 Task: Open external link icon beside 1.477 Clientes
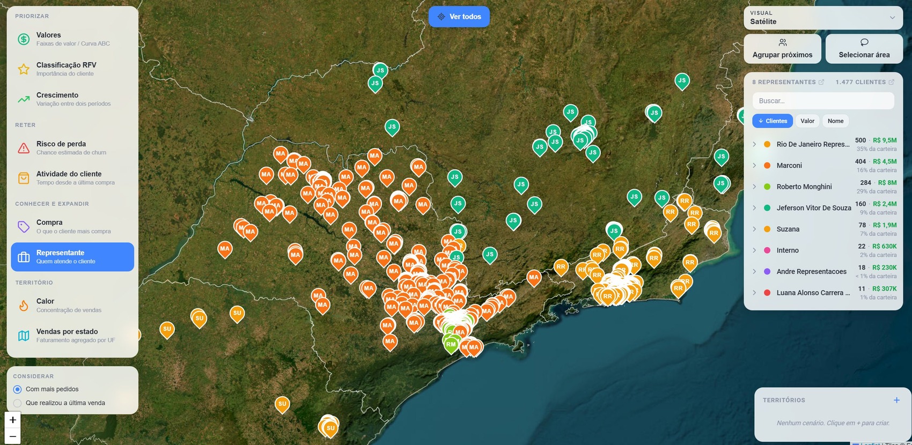892,82
